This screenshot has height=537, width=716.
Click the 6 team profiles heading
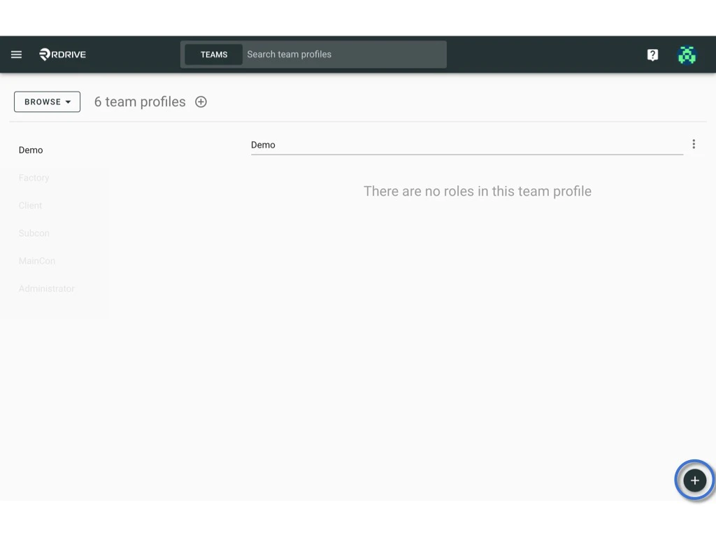[139, 101]
